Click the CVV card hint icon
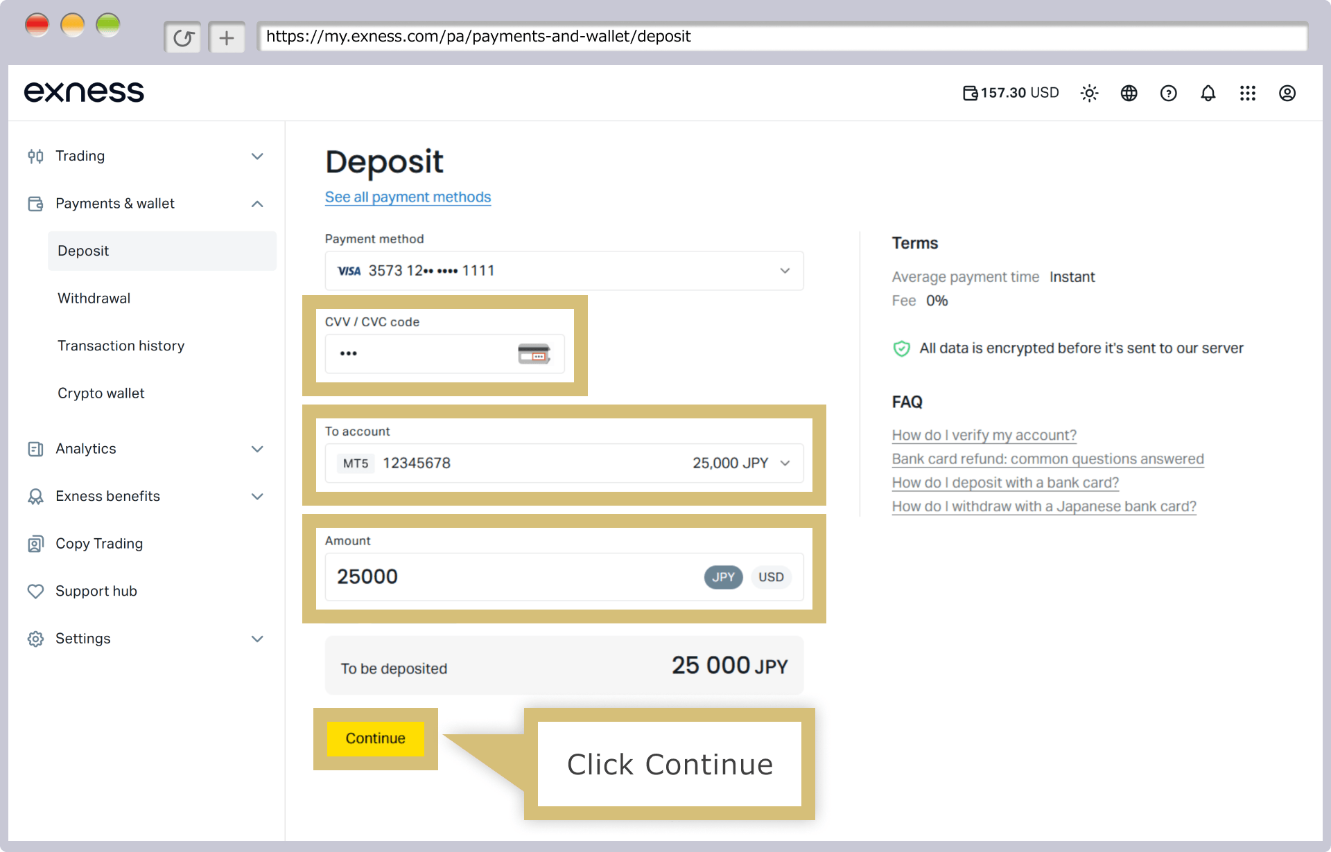The image size is (1331, 852). (x=534, y=353)
